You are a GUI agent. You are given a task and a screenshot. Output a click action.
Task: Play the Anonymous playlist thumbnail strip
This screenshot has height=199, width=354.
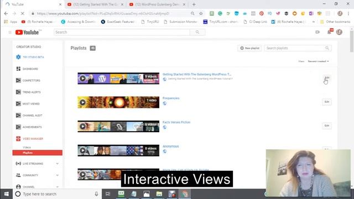tap(118, 150)
